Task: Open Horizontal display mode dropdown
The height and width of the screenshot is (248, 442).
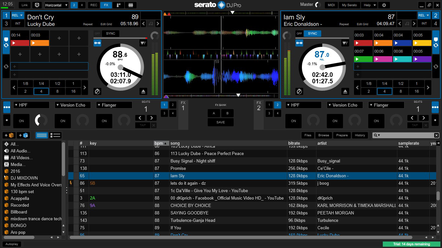Action: 56,5
